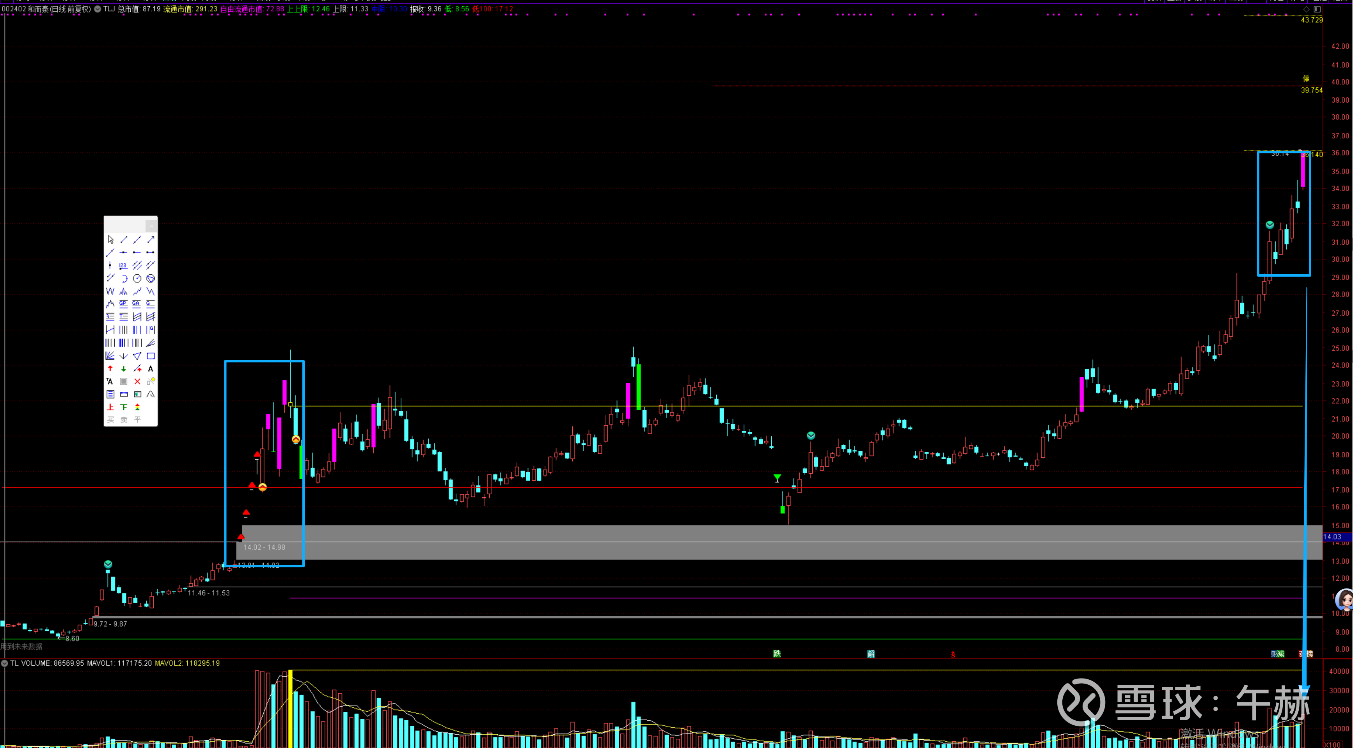
Task: Expand the TLJ indicator dropdown arrow
Action: click(x=98, y=9)
